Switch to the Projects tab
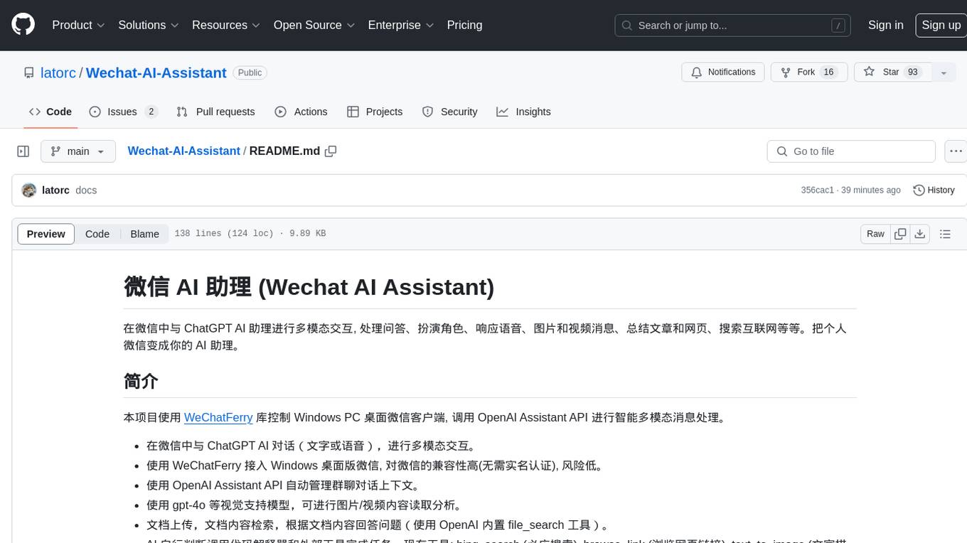The height and width of the screenshot is (543, 967). (x=375, y=112)
